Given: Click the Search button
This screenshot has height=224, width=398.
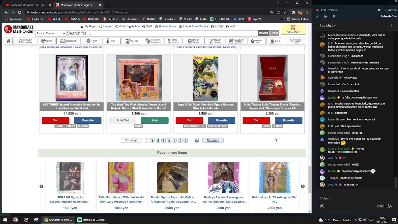Looking at the screenshot, I should point(263,33).
